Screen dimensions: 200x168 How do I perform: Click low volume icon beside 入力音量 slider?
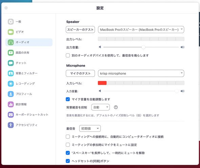tap(100, 91)
